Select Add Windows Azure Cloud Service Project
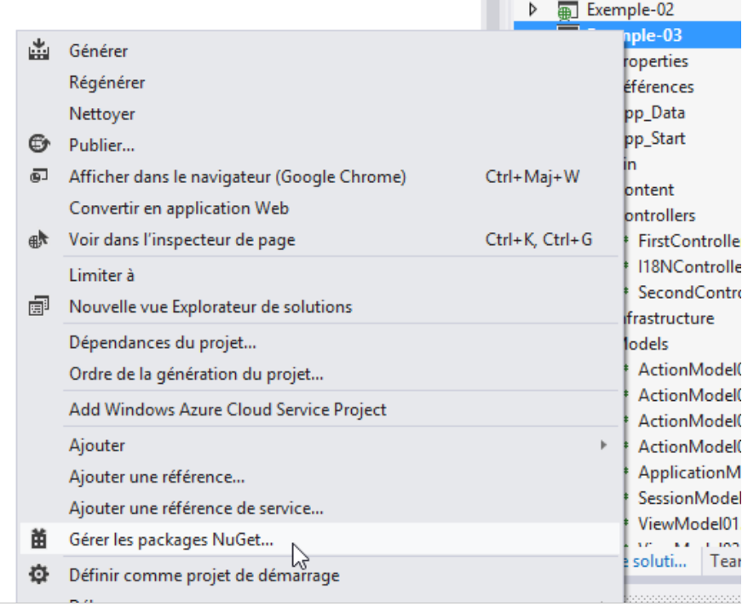 click(227, 410)
